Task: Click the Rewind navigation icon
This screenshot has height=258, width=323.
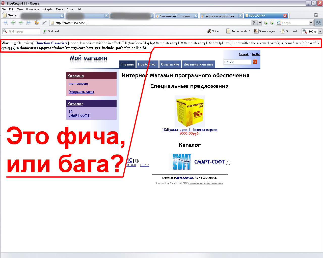Action: pos(5,23)
